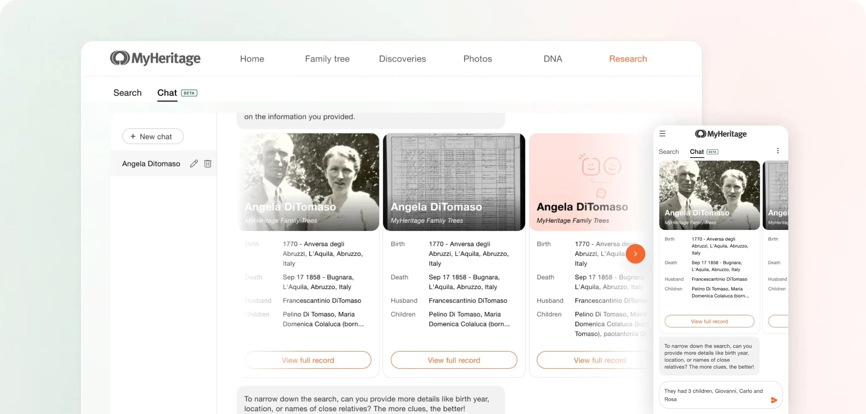
Task: Click the orange next-arrow carousel button
Action: point(635,254)
